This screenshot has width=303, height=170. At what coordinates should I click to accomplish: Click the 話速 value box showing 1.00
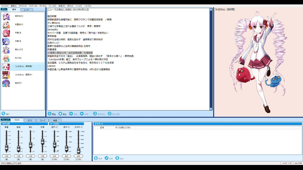click(x=18, y=156)
